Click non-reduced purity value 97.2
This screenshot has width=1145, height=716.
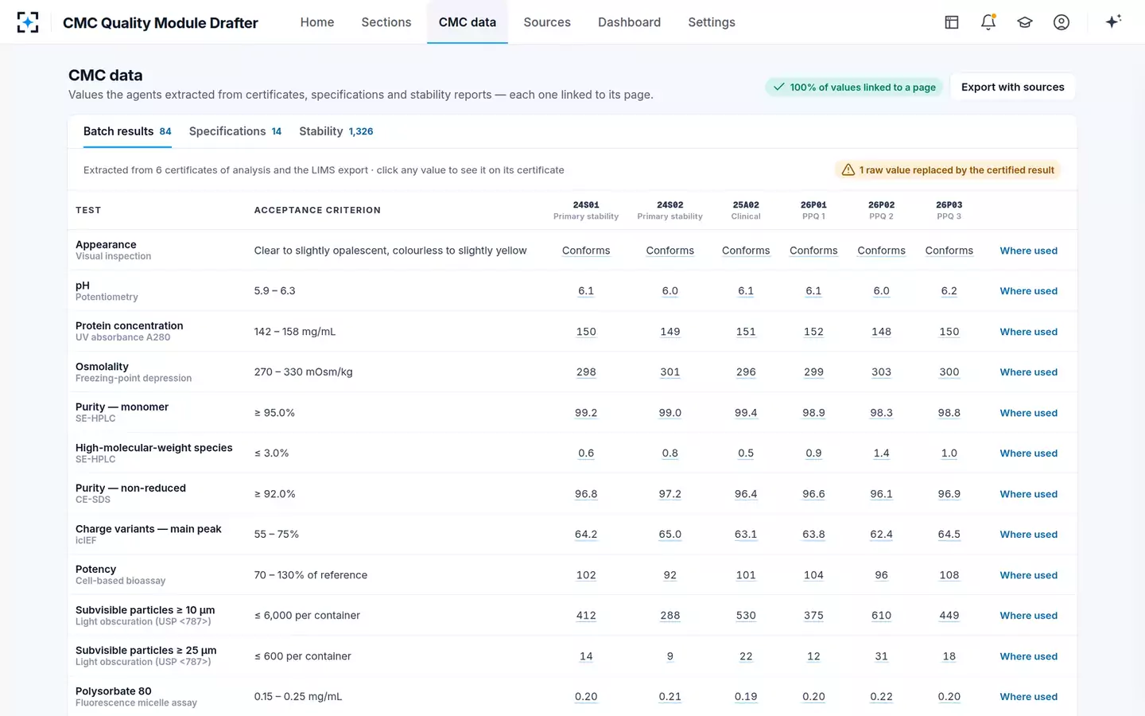click(x=670, y=494)
